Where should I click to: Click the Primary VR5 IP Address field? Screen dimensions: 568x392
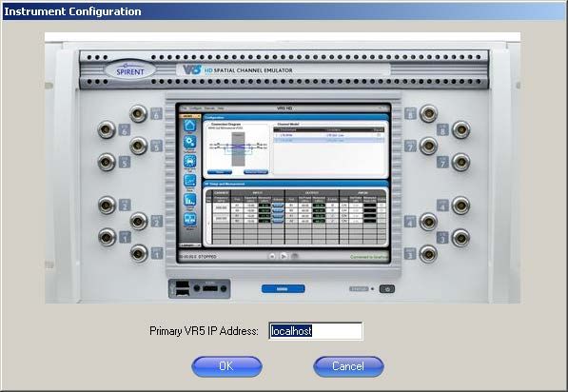pos(316,331)
